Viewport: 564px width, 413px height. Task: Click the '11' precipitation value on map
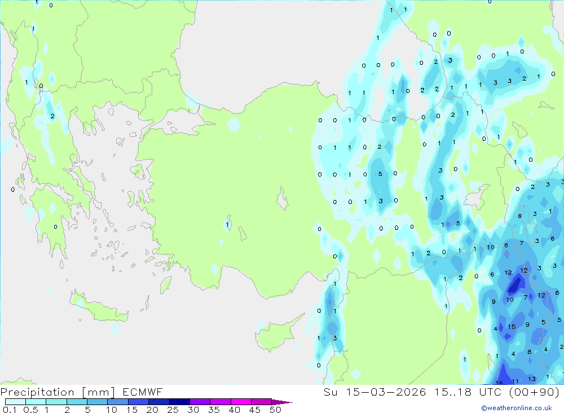[515, 381]
